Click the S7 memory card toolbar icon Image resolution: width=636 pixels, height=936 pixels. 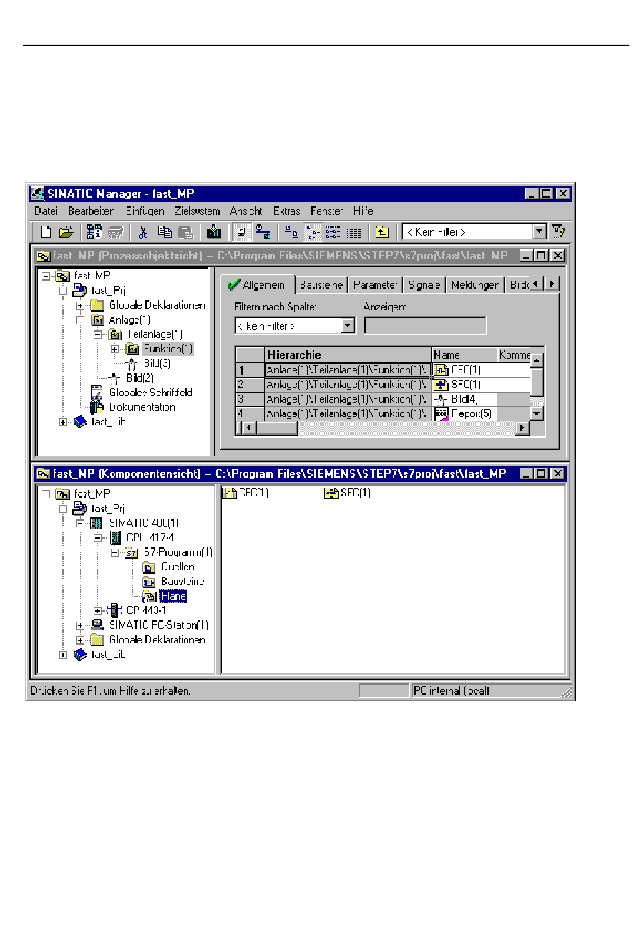[x=116, y=232]
